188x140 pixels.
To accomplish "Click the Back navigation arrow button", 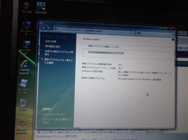I will pyautogui.click(x=43, y=28).
